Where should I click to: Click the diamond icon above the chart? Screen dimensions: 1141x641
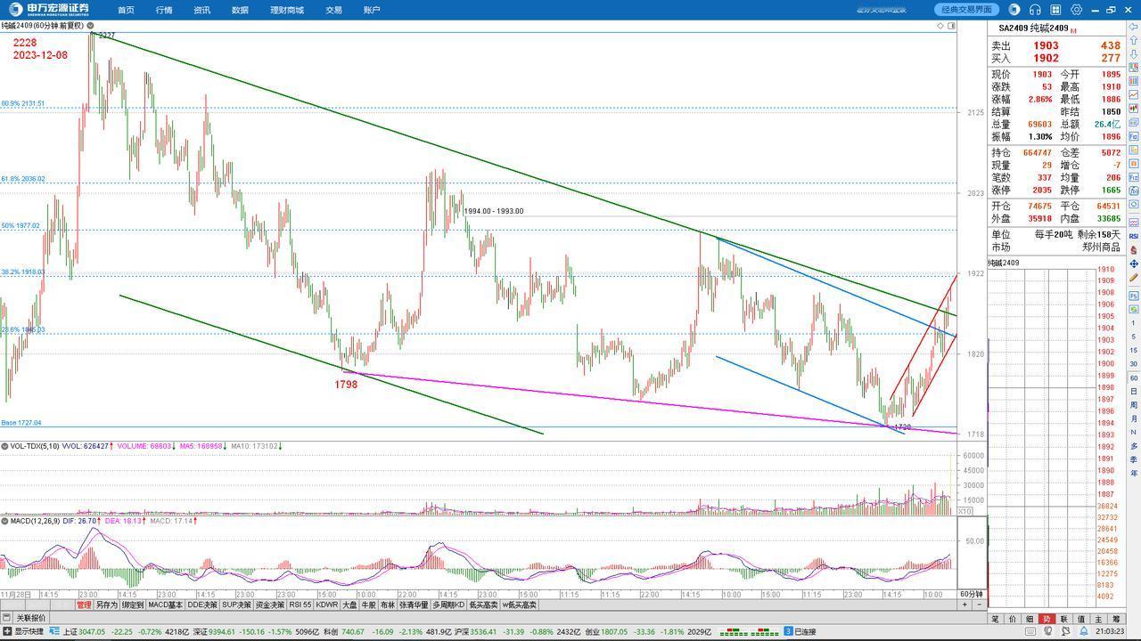pyautogui.click(x=940, y=26)
